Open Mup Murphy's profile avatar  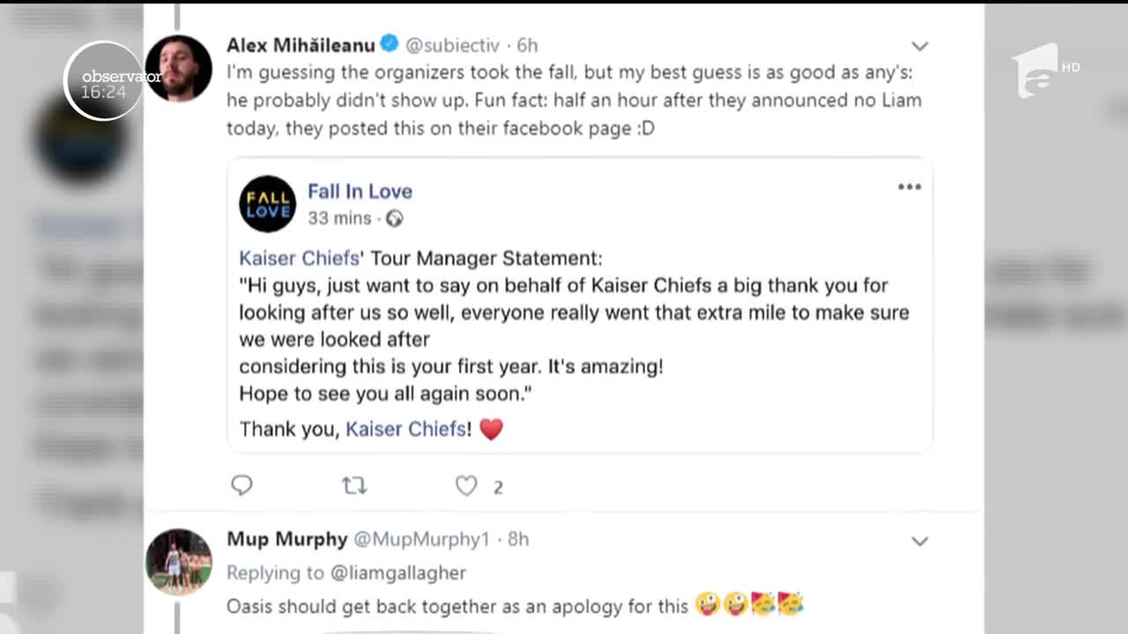pos(178,562)
